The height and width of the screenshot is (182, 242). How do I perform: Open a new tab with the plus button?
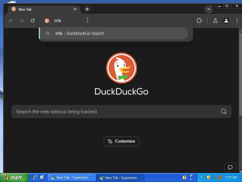[x=87, y=9]
